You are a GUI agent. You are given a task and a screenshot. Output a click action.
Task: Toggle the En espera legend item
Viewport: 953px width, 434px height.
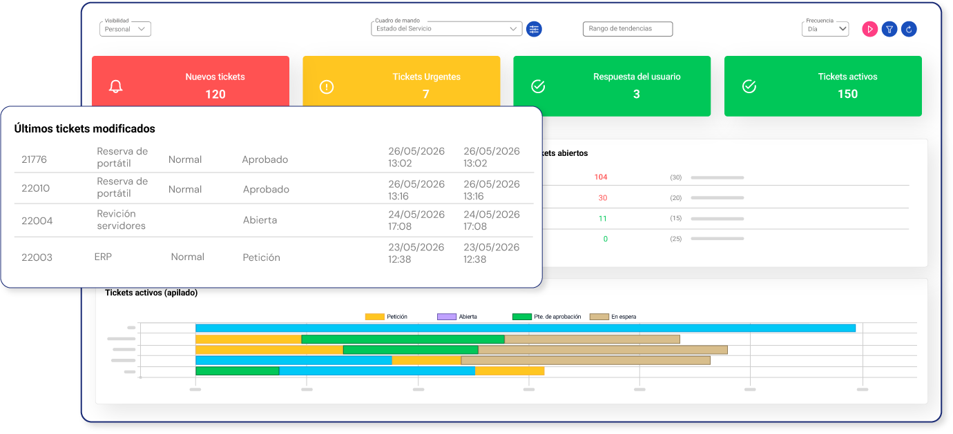(x=613, y=317)
